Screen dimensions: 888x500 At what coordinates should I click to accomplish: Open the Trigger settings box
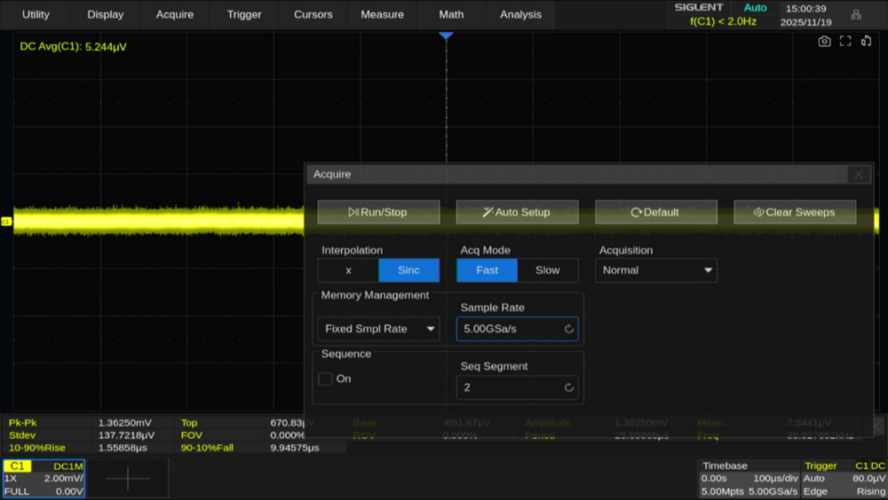point(844,479)
